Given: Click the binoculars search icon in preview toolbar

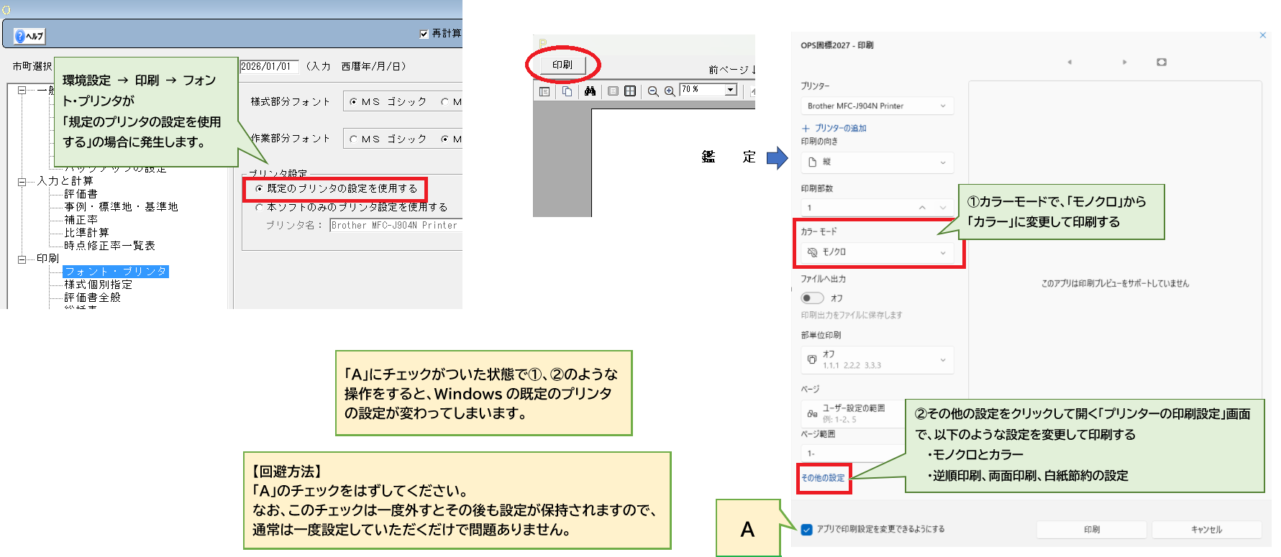Looking at the screenshot, I should (x=590, y=91).
